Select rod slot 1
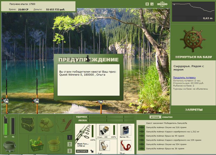216x155 pixels. [x=70, y=137]
